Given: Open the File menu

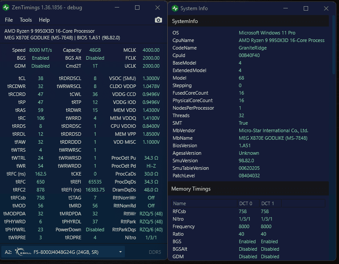Looking at the screenshot, I should point(9,20).
